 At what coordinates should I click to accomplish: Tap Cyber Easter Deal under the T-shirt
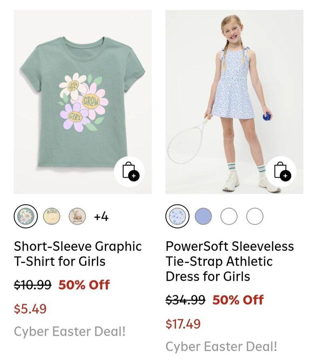click(70, 332)
